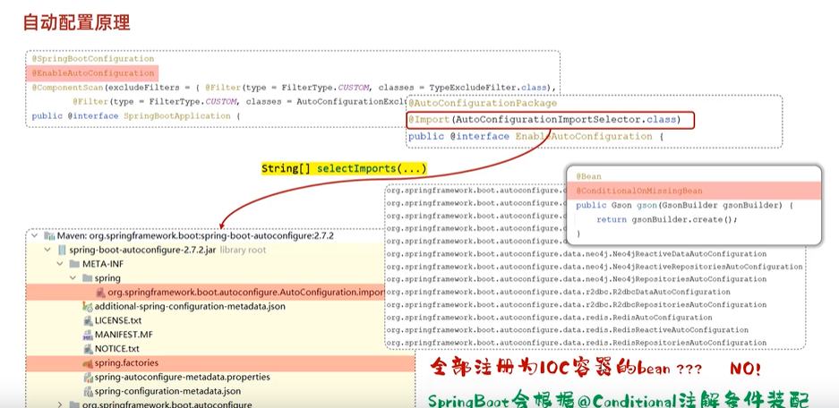Screen dimensions: 839x408
Task: Open spring-configuration-metadata.json
Action: coord(168,391)
